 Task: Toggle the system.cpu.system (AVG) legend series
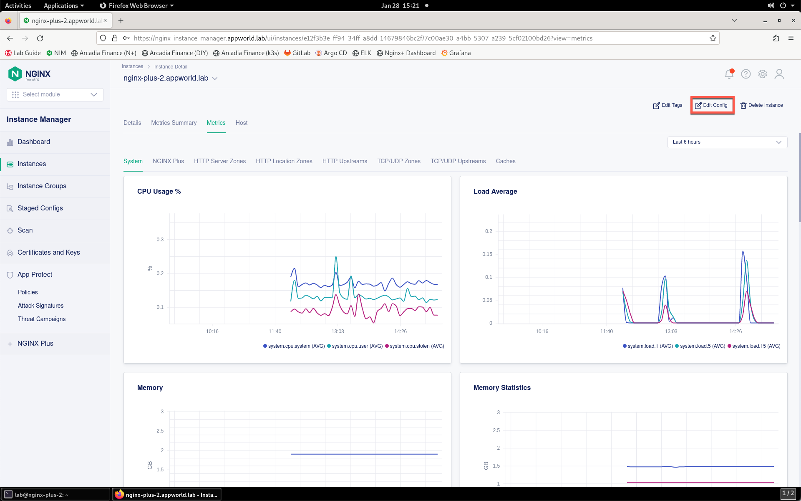[294, 346]
